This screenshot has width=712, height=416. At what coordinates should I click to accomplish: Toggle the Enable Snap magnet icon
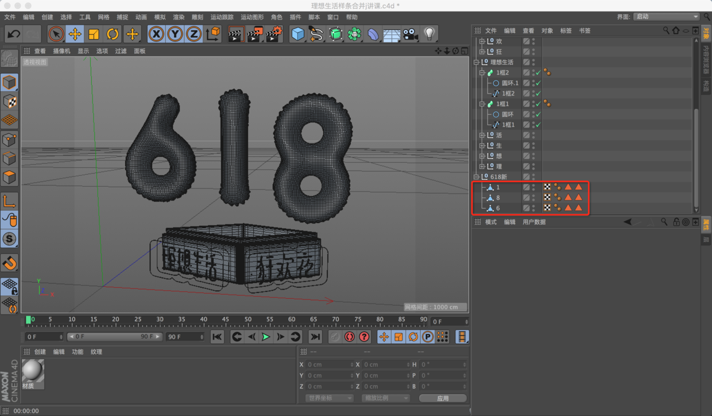click(x=9, y=263)
